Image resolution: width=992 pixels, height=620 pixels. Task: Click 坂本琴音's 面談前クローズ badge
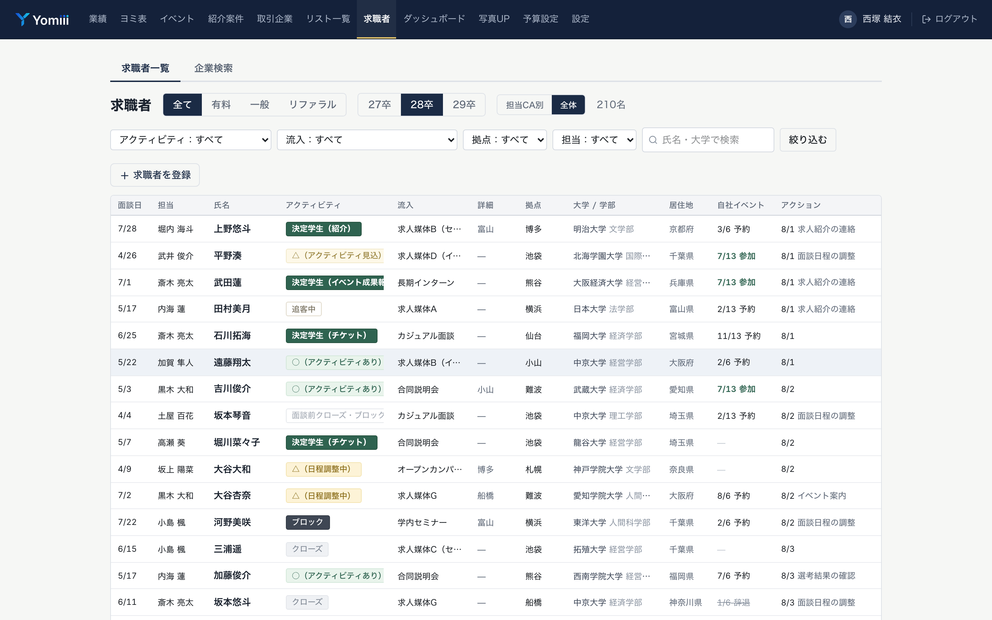[x=335, y=416]
